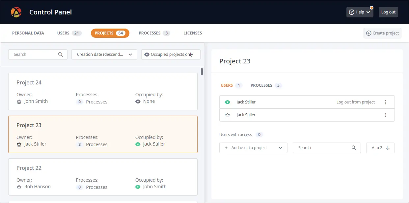Click the Control Panel logo icon
The width and height of the screenshot is (409, 203).
[16, 12]
